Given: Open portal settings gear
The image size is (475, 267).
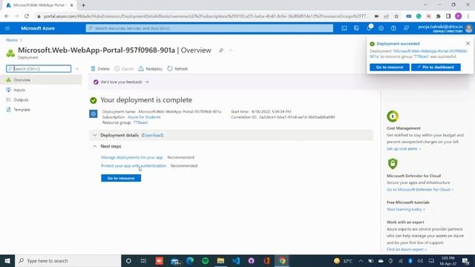Looking at the screenshot, I should click(381, 28).
